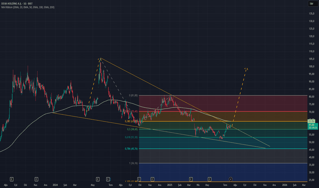Select the grey Fibonacci zone above 36,16
The width and height of the screenshot is (319, 188).
click(x=223, y=156)
